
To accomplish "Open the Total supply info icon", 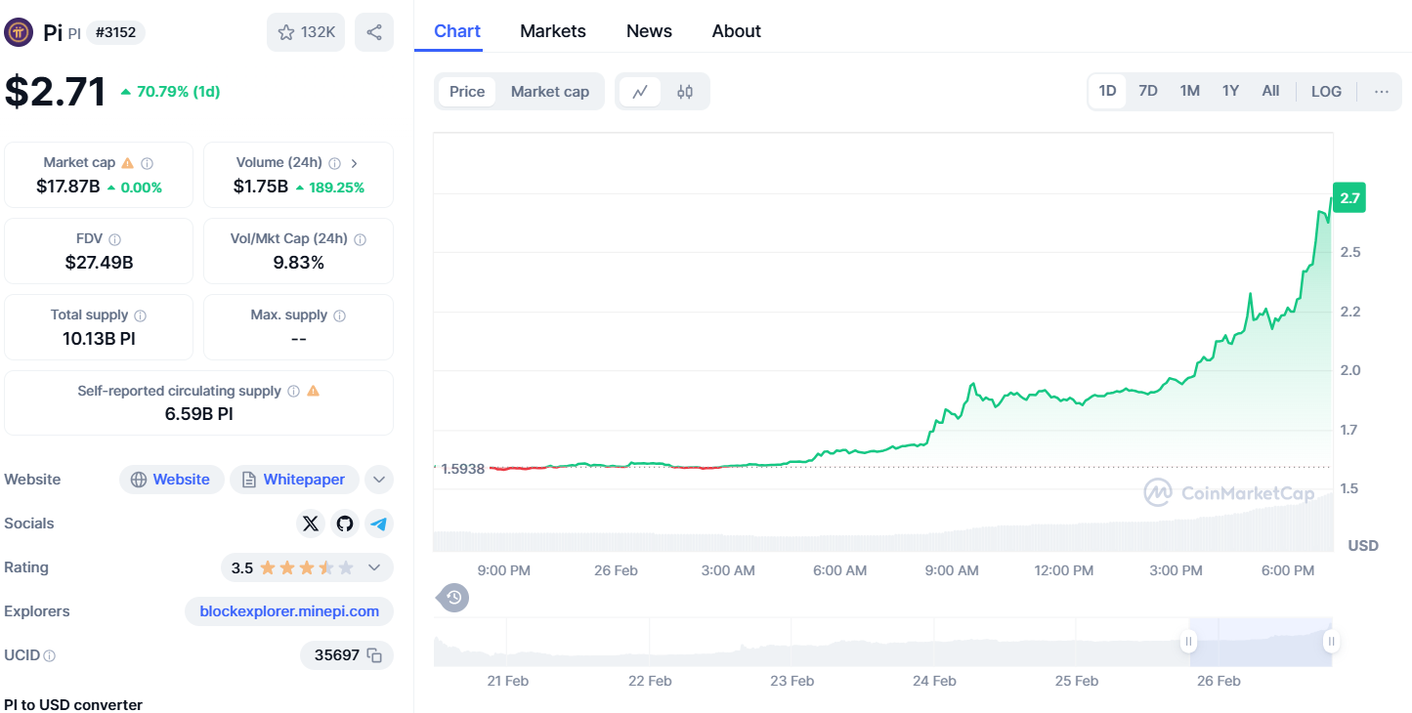I will (x=141, y=315).
